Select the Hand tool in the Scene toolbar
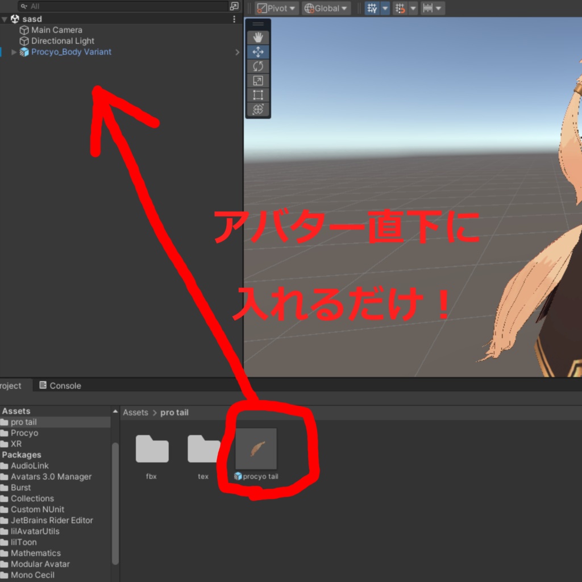 pos(258,37)
